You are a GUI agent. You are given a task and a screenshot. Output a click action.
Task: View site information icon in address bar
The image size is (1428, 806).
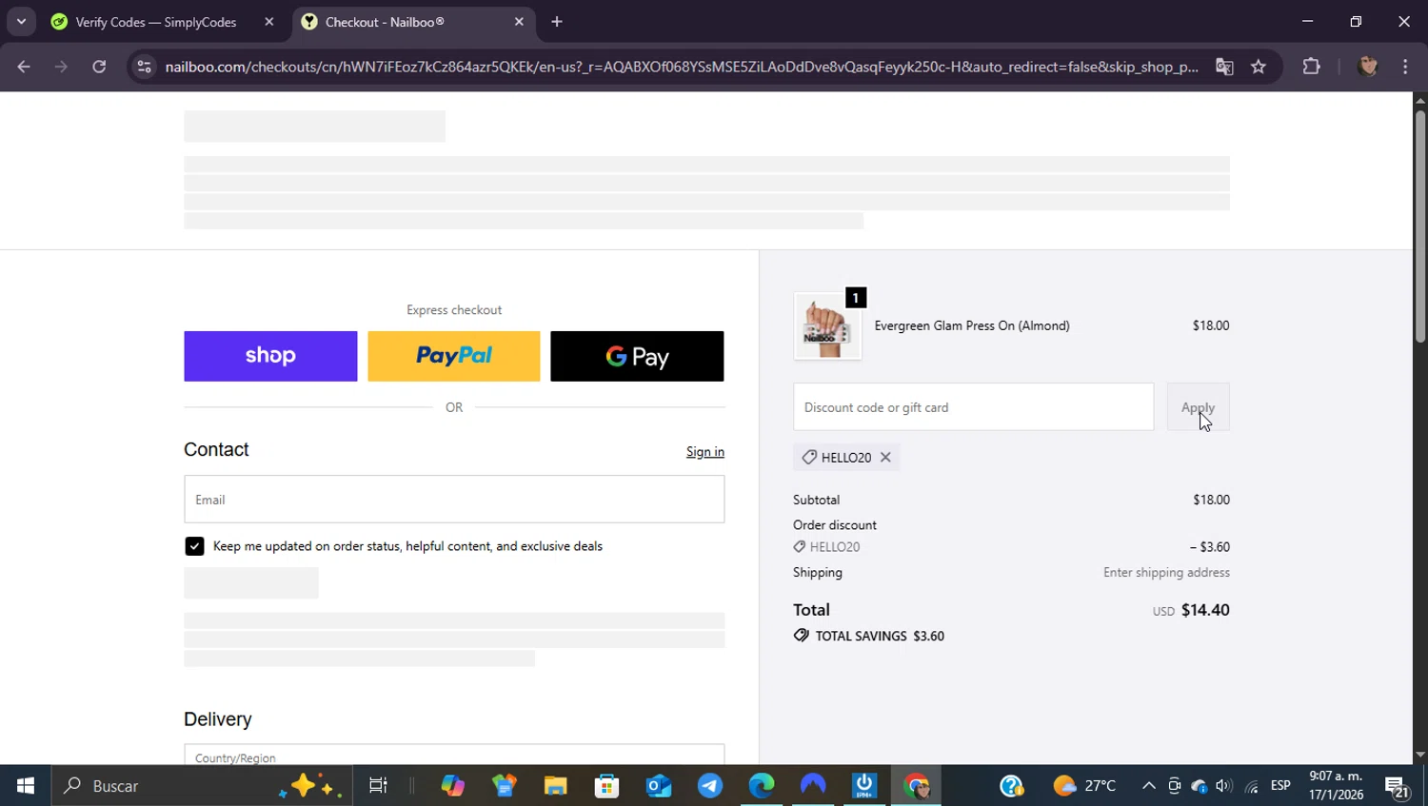pyautogui.click(x=144, y=67)
